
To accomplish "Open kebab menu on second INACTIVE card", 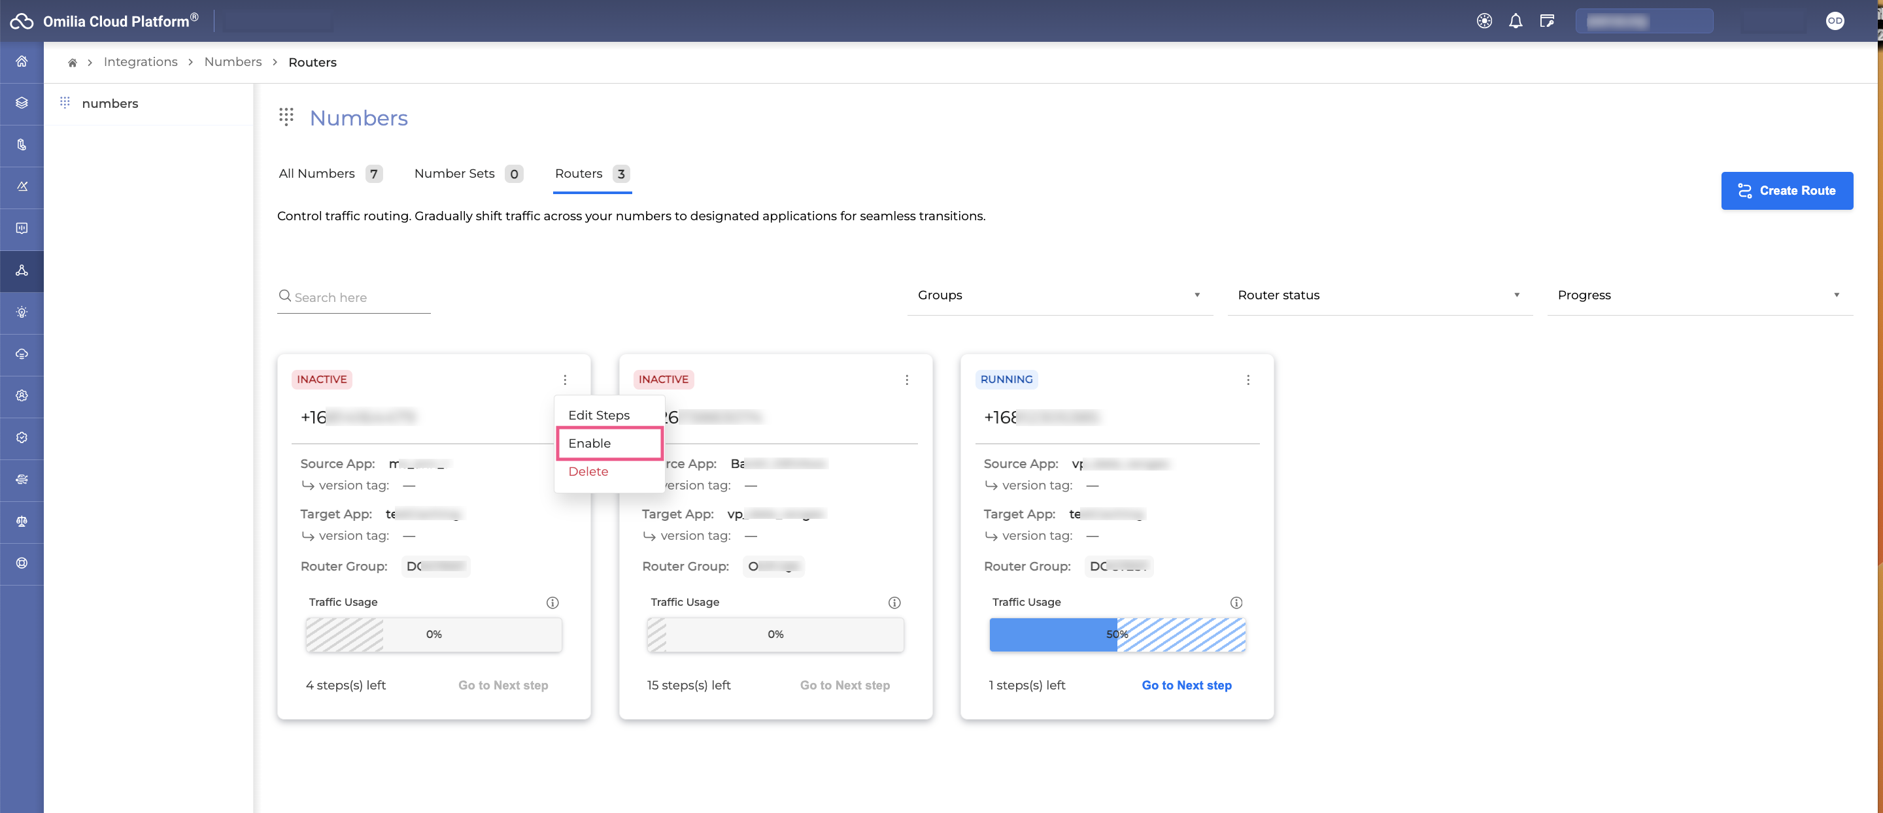I will (x=906, y=380).
